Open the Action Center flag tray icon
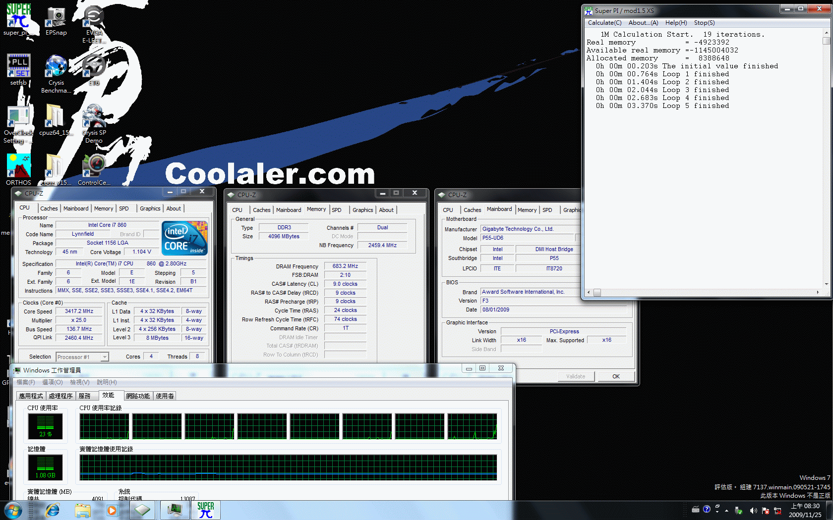The width and height of the screenshot is (833, 520). pyautogui.click(x=766, y=510)
